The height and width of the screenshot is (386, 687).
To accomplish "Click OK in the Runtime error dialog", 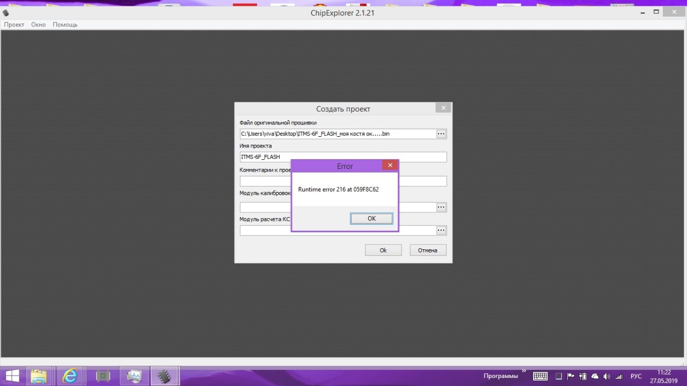I will click(x=371, y=218).
